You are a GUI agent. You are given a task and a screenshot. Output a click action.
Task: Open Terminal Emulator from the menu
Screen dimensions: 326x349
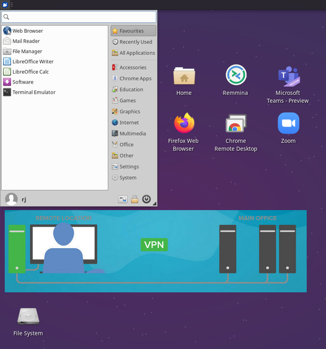coord(55,92)
